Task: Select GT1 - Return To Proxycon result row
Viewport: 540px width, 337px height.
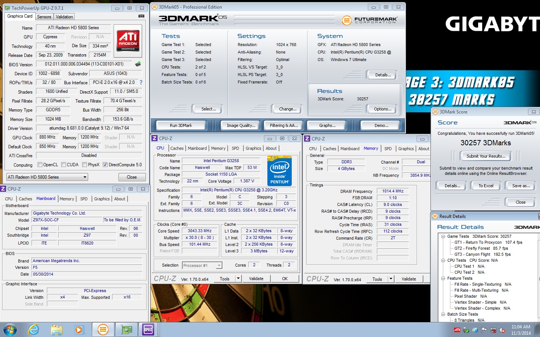Action: [x=488, y=242]
